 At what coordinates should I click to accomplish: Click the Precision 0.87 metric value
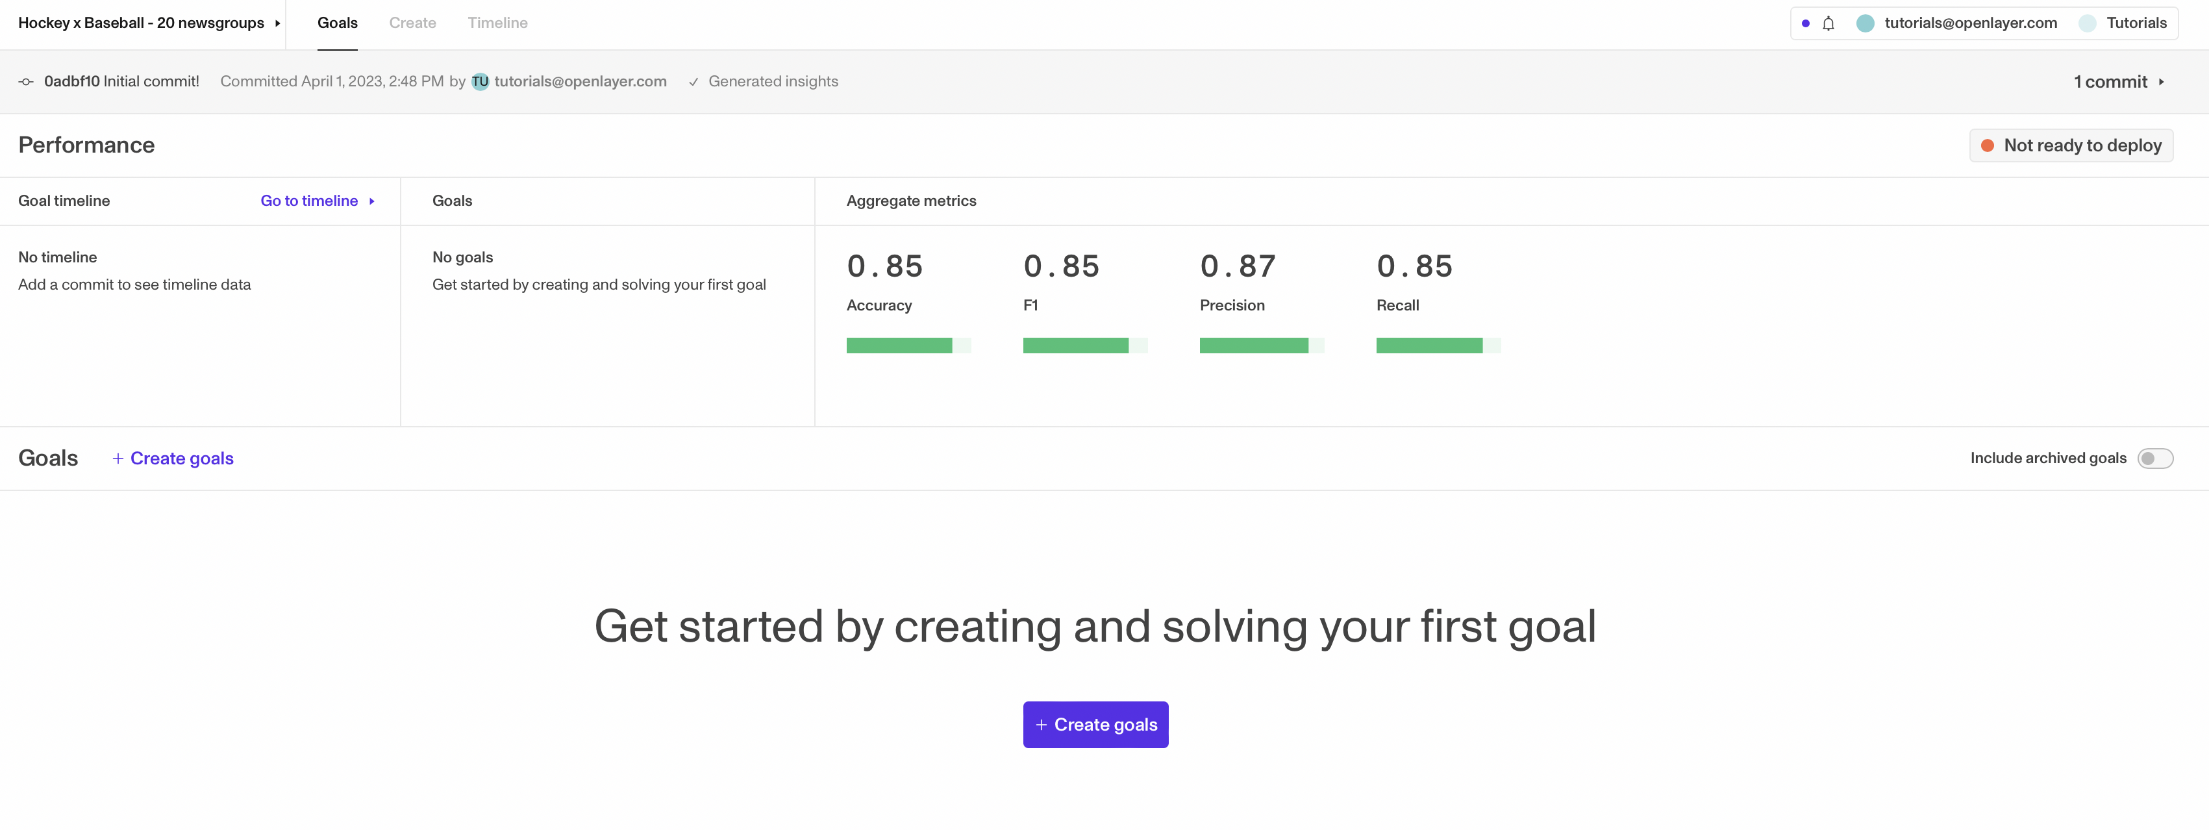tap(1238, 267)
